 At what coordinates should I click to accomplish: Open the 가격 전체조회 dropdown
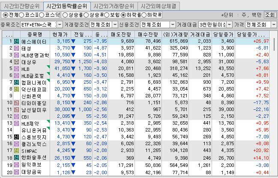pos(274,25)
